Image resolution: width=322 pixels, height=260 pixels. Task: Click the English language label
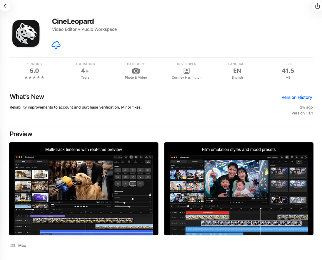pyautogui.click(x=237, y=77)
